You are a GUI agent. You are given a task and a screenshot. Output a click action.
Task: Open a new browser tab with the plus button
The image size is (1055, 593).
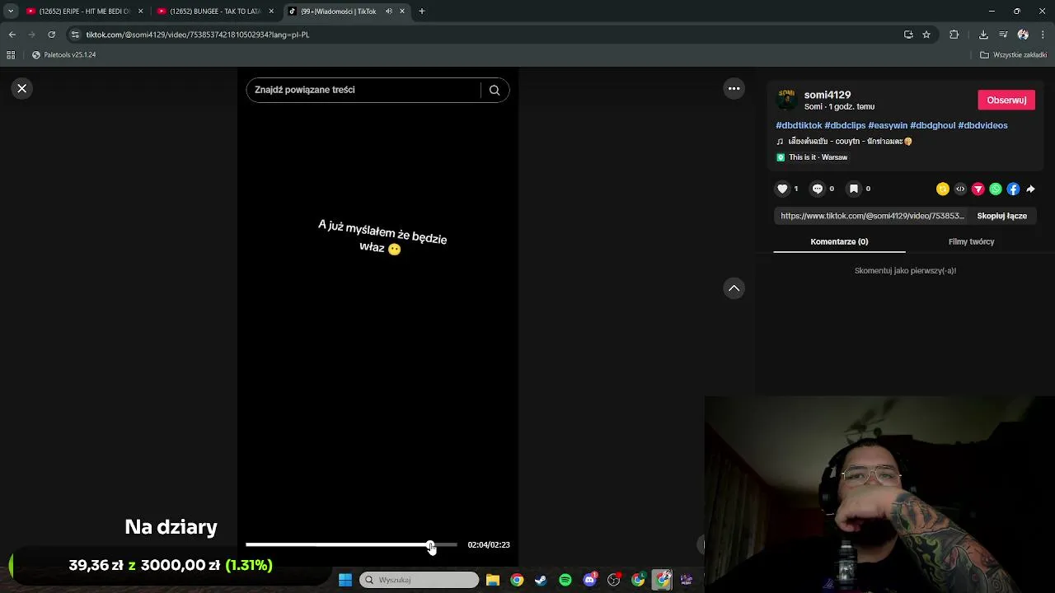coord(421,12)
